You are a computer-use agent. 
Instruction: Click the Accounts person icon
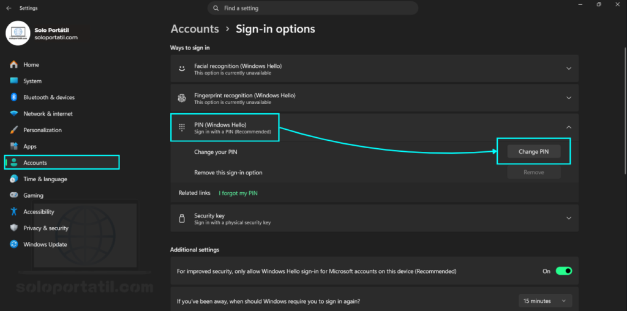point(14,163)
